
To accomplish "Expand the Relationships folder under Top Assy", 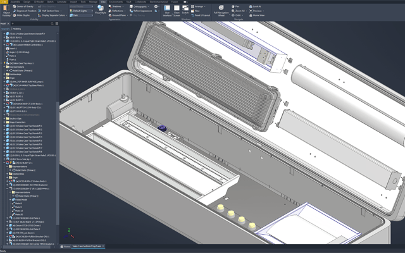I will [x=4, y=74].
